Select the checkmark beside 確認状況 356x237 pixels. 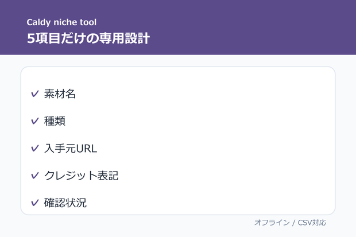pyautogui.click(x=34, y=203)
